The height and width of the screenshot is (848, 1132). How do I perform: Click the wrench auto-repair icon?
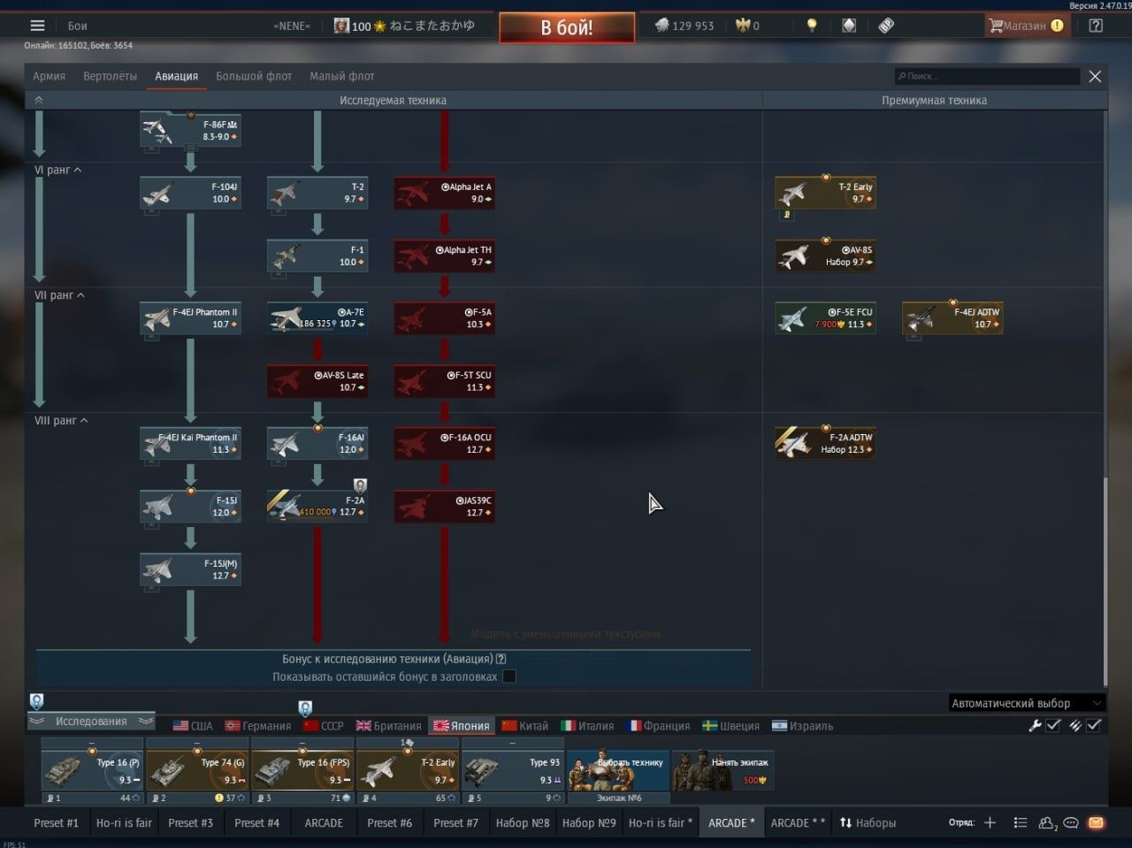tap(1035, 725)
